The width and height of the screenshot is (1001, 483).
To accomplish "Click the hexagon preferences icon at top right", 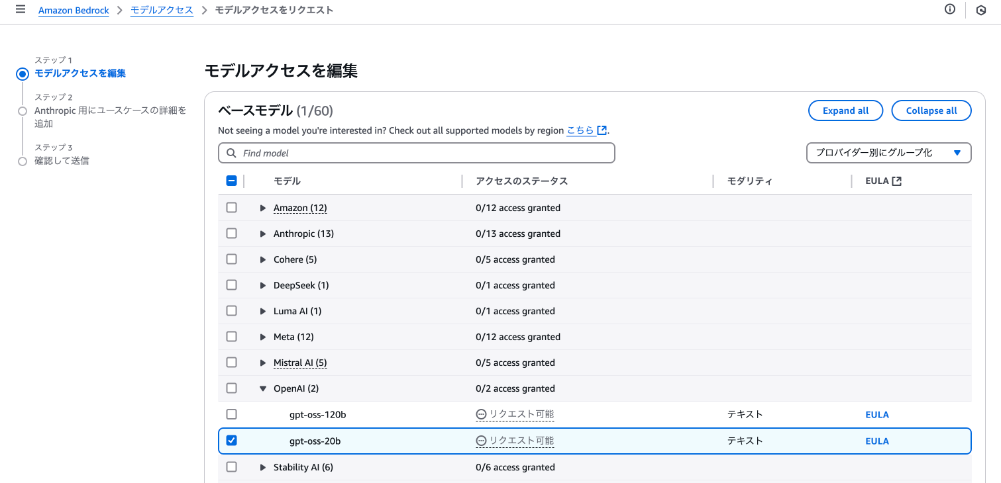I will (x=981, y=10).
